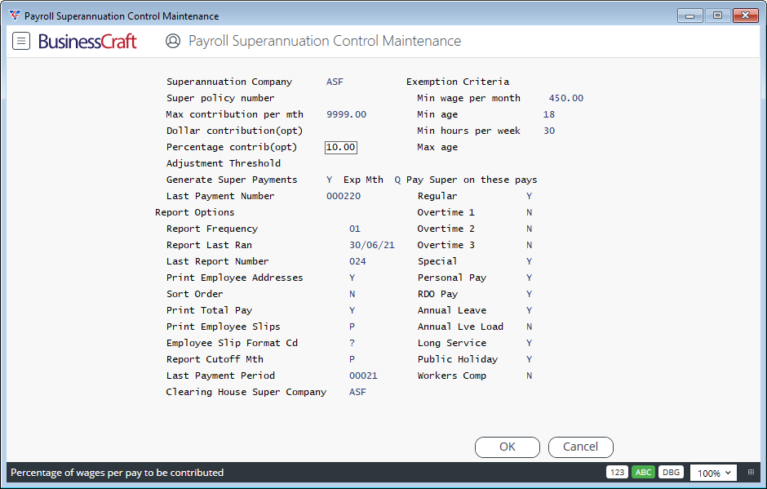Toggle the 123 numeric mode indicator
The height and width of the screenshot is (489, 767).
[618, 473]
